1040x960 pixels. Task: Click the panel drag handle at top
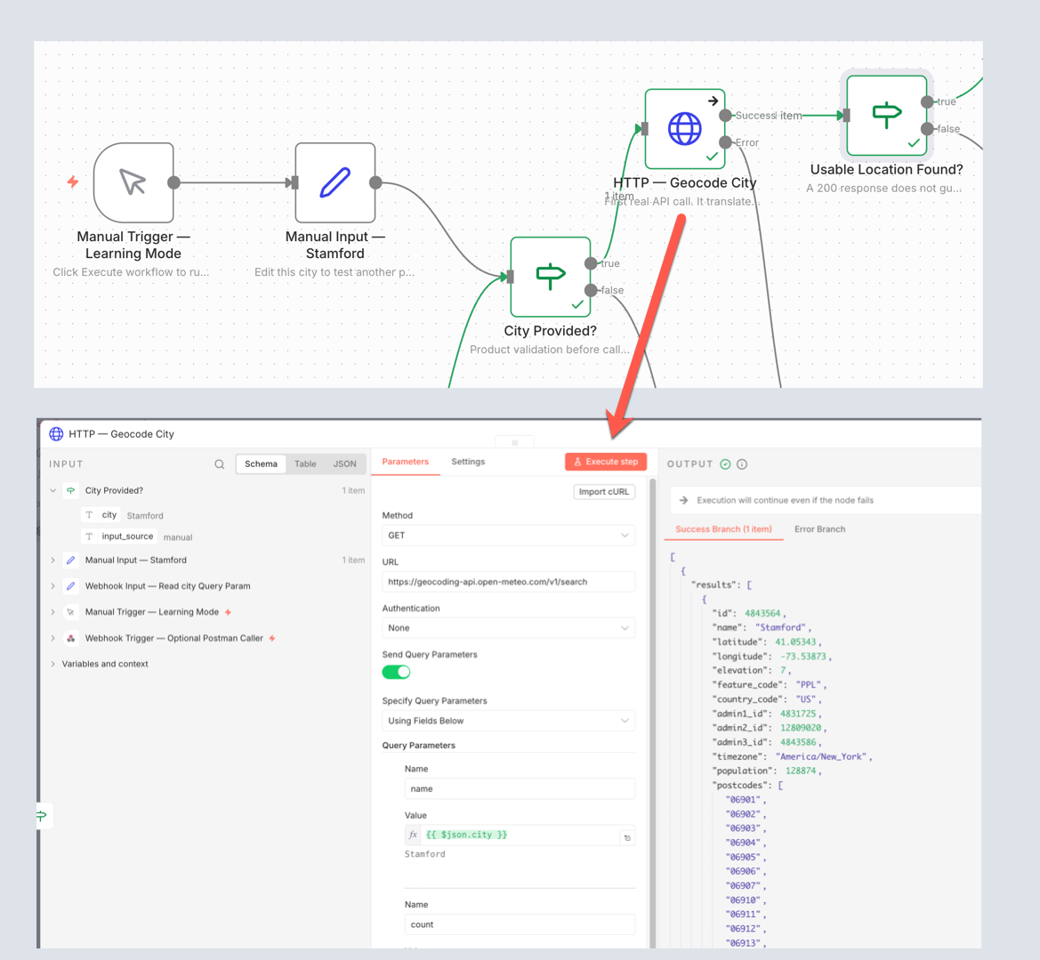click(x=515, y=442)
